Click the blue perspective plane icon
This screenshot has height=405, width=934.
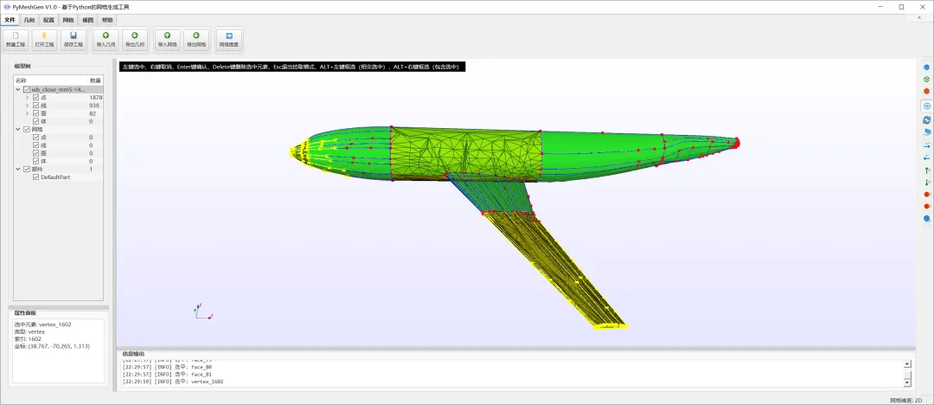coord(926,132)
